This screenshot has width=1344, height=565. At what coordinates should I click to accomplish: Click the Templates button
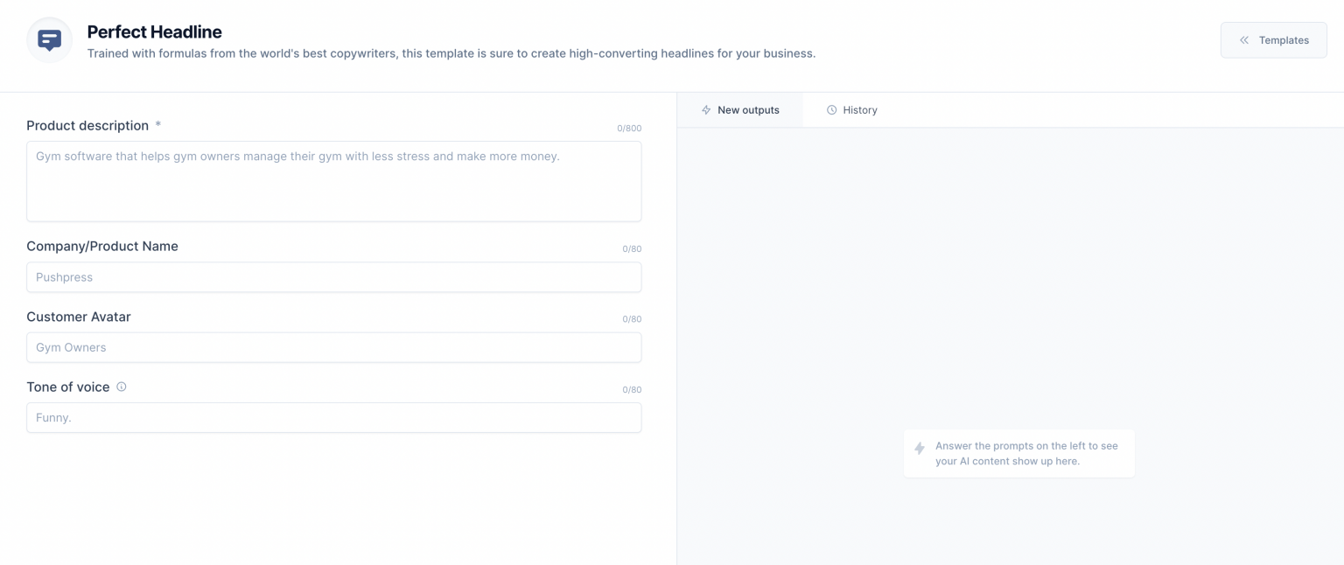(1273, 39)
